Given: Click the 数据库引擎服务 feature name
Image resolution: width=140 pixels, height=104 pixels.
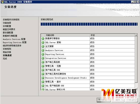Looking at the screenshot, I should [x=53, y=39].
